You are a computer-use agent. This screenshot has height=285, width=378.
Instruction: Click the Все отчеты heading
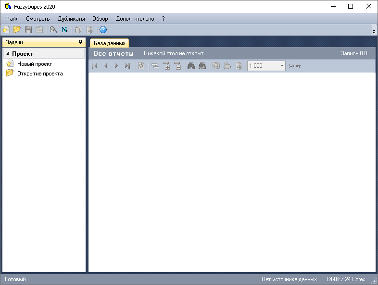point(113,53)
